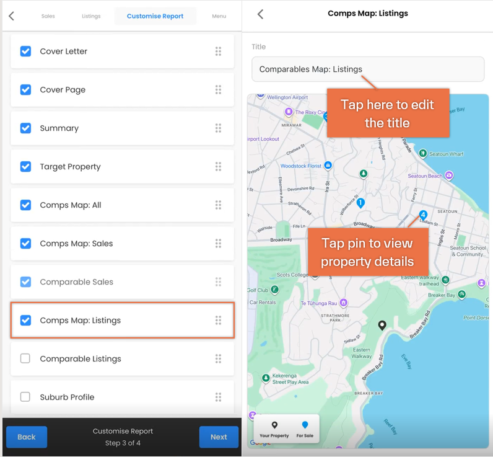Click the Seatoun Wharf map marker
This screenshot has height=457, width=493.
(423, 153)
